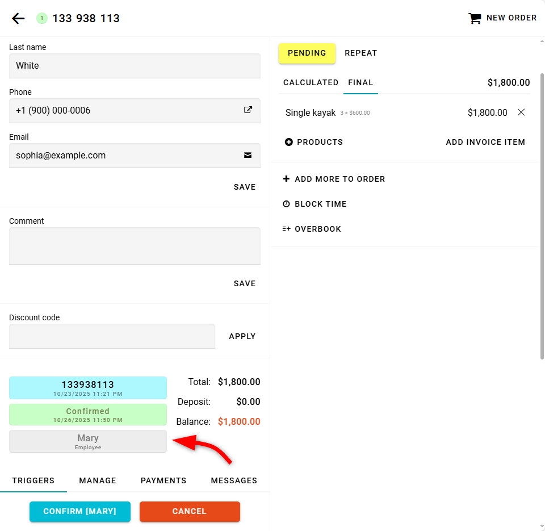Open the Manage tab

coord(98,480)
